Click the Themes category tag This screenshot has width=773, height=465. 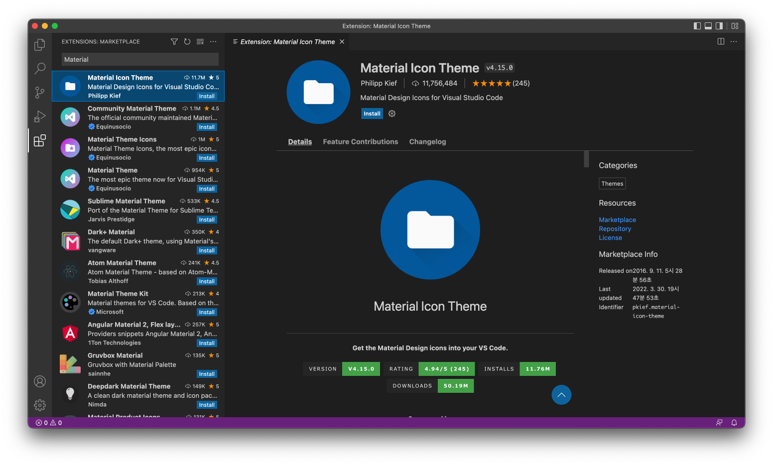point(612,184)
